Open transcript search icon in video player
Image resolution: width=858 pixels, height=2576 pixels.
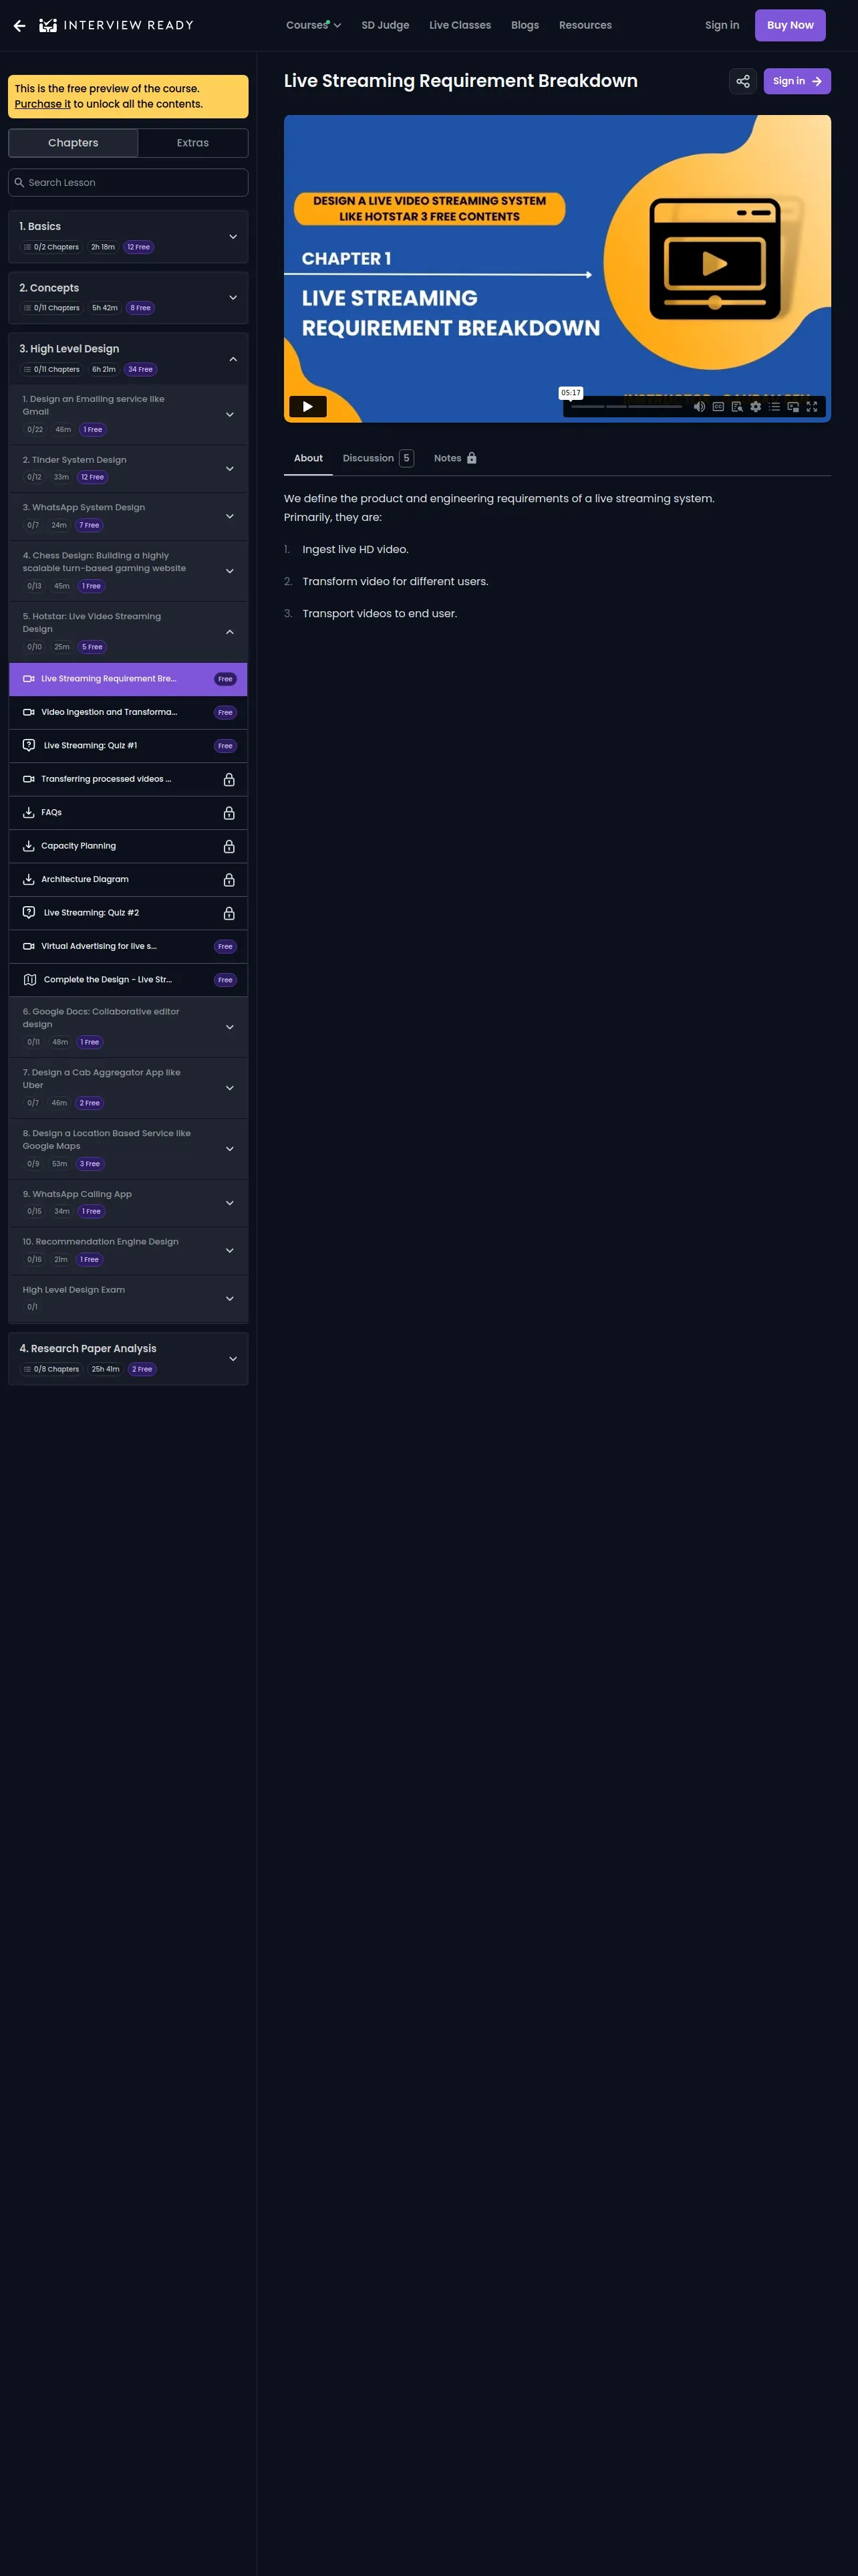point(737,407)
